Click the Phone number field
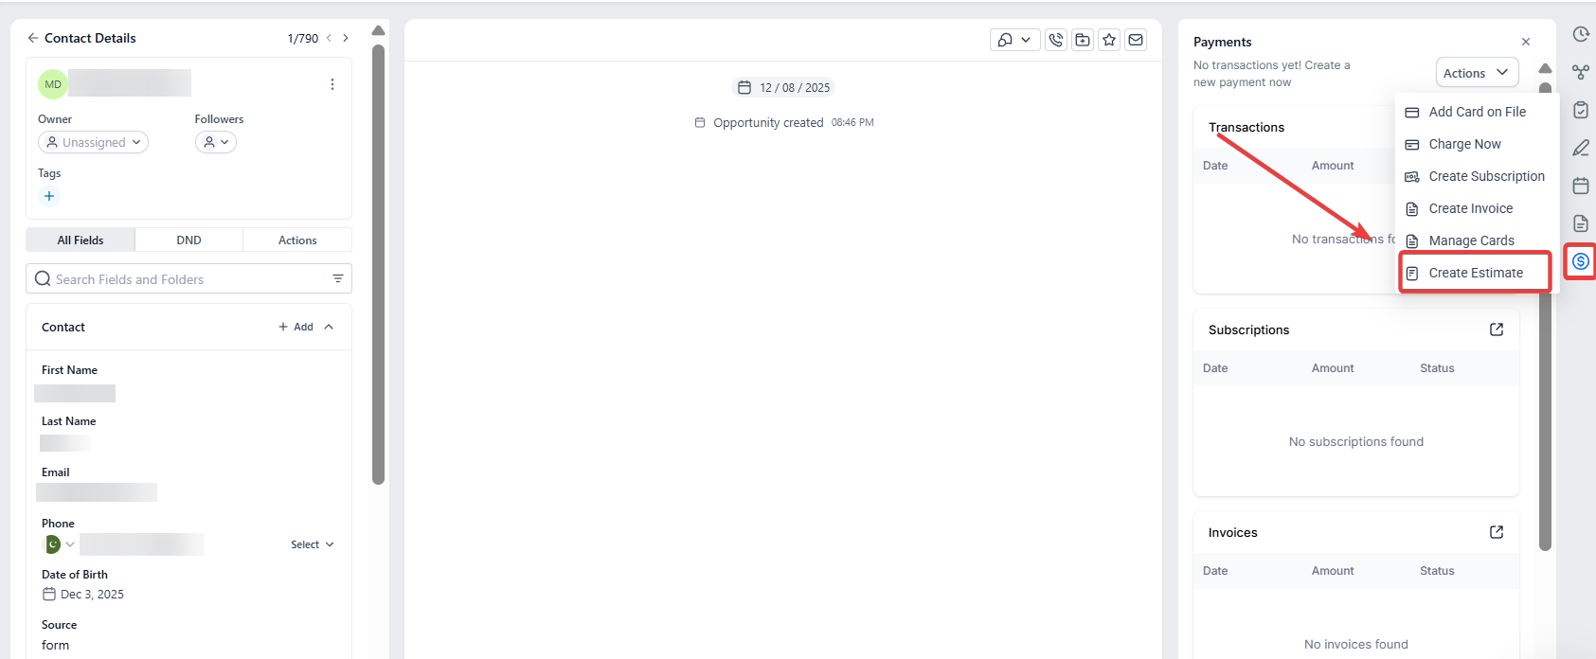The image size is (1596, 659). (142, 544)
